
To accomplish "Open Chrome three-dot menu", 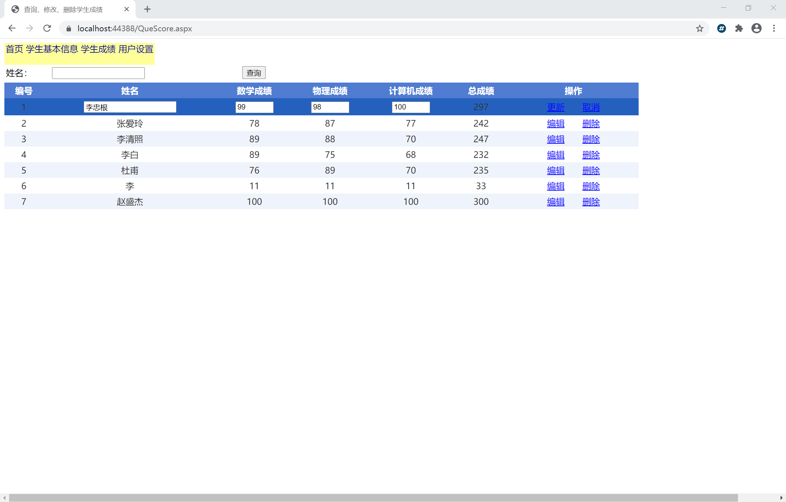I will click(x=774, y=28).
